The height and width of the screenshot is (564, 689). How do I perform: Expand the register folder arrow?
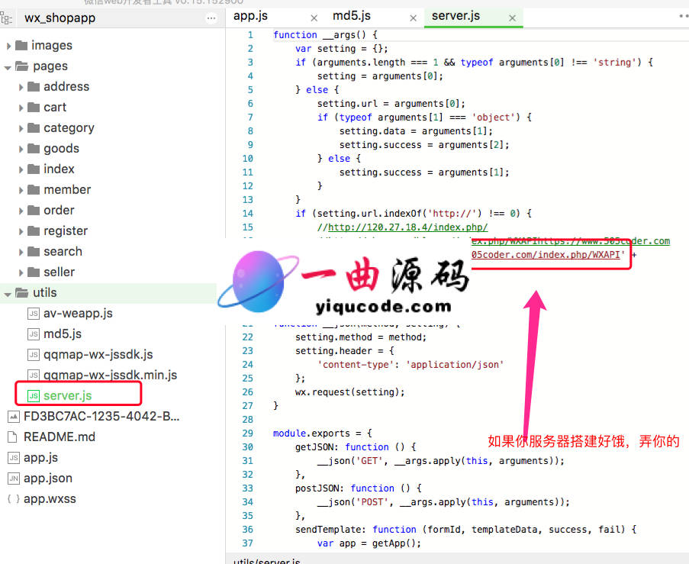coord(21,232)
